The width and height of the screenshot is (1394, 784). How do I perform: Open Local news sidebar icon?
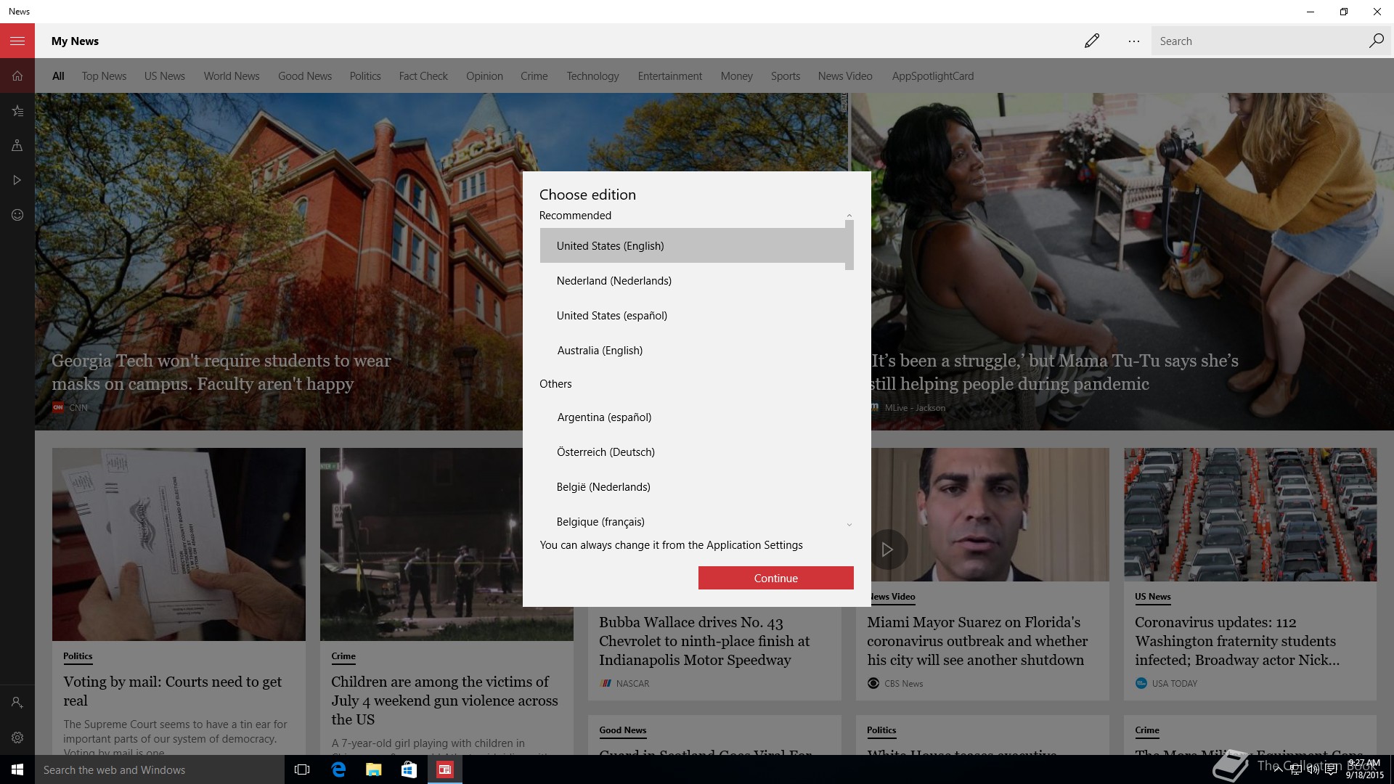click(17, 145)
